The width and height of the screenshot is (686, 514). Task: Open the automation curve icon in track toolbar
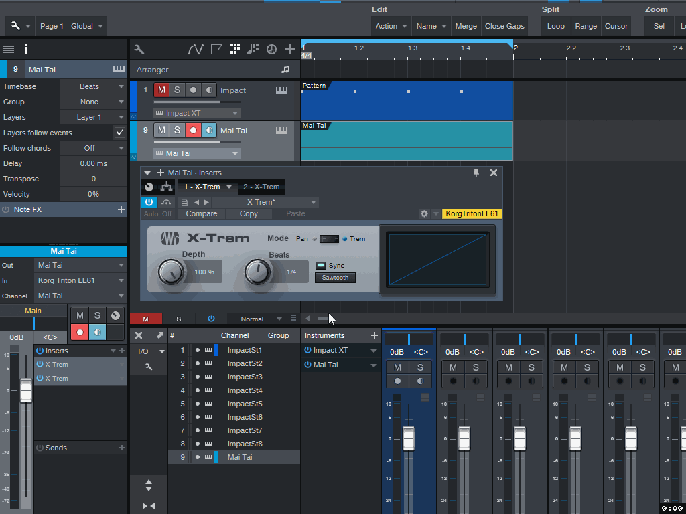pos(195,49)
